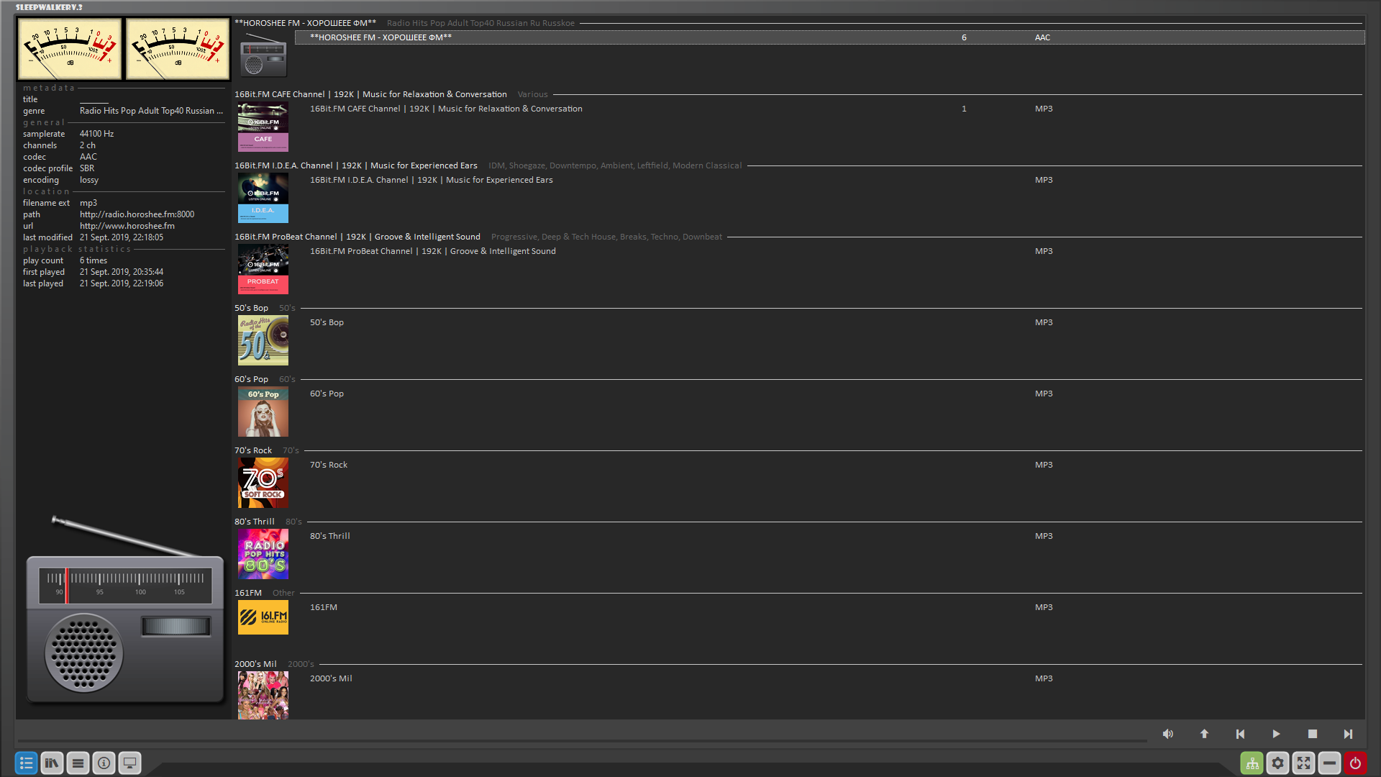
Task: Open settings via the gear icon
Action: 1277,763
